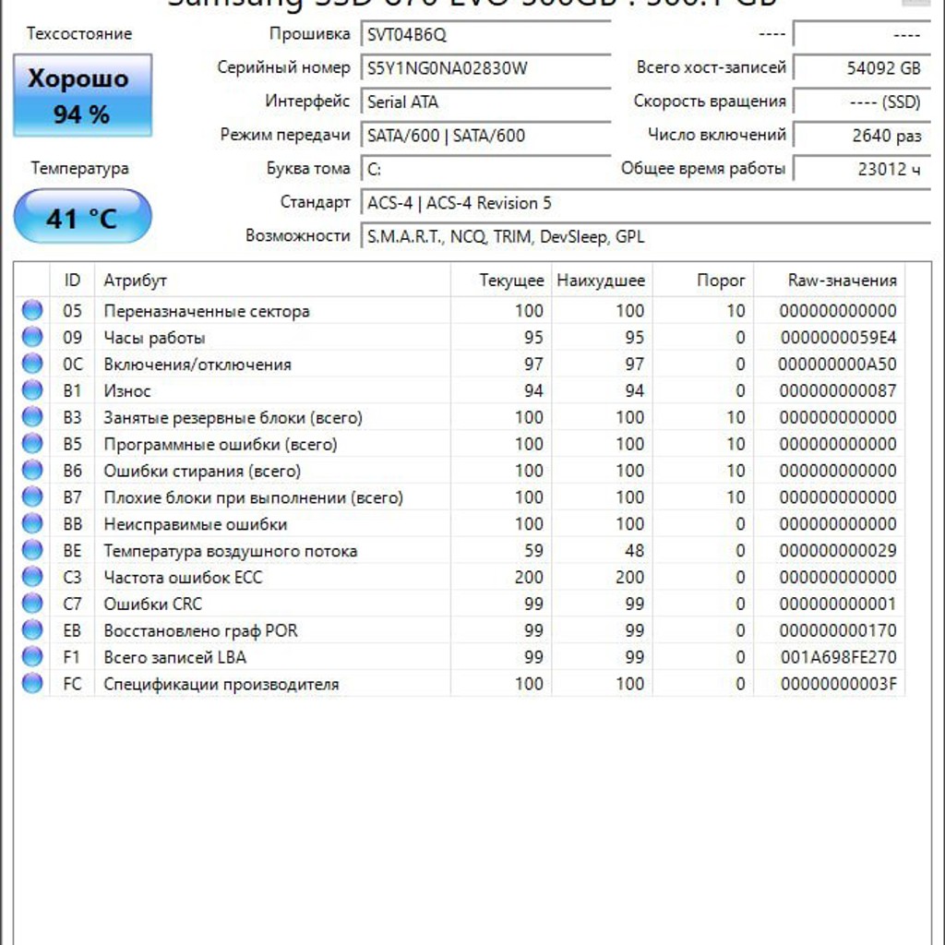Click status orb for attribute B7
This screenshot has height=945, width=945.
[32, 496]
